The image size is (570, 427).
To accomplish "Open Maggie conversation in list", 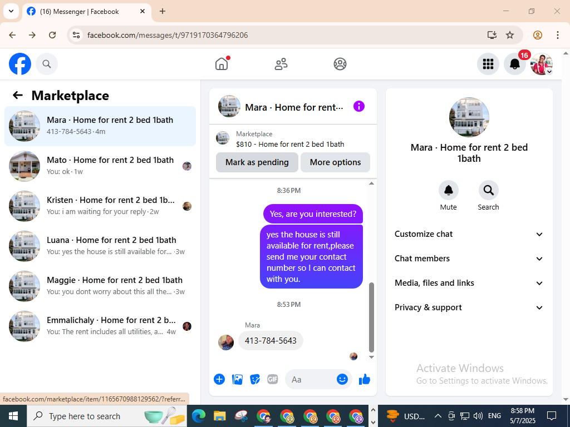I will [100, 286].
